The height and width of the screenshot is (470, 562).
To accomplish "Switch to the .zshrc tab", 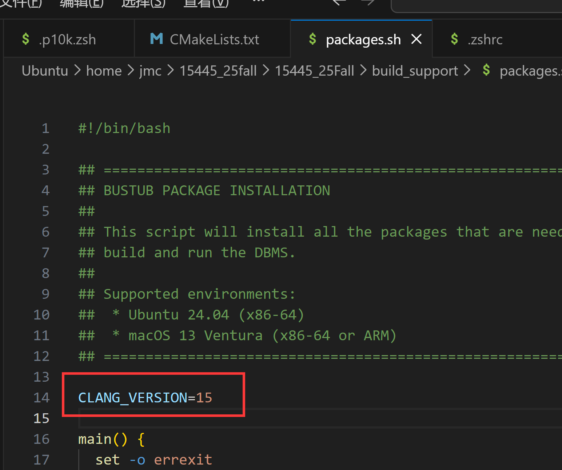I will click(x=497, y=39).
